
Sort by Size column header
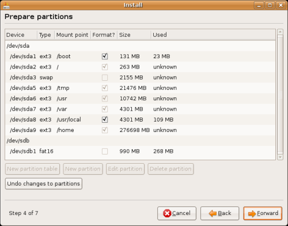coord(134,35)
